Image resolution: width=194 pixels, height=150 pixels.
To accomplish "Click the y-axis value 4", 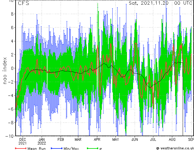I will (x=12, y=41).
